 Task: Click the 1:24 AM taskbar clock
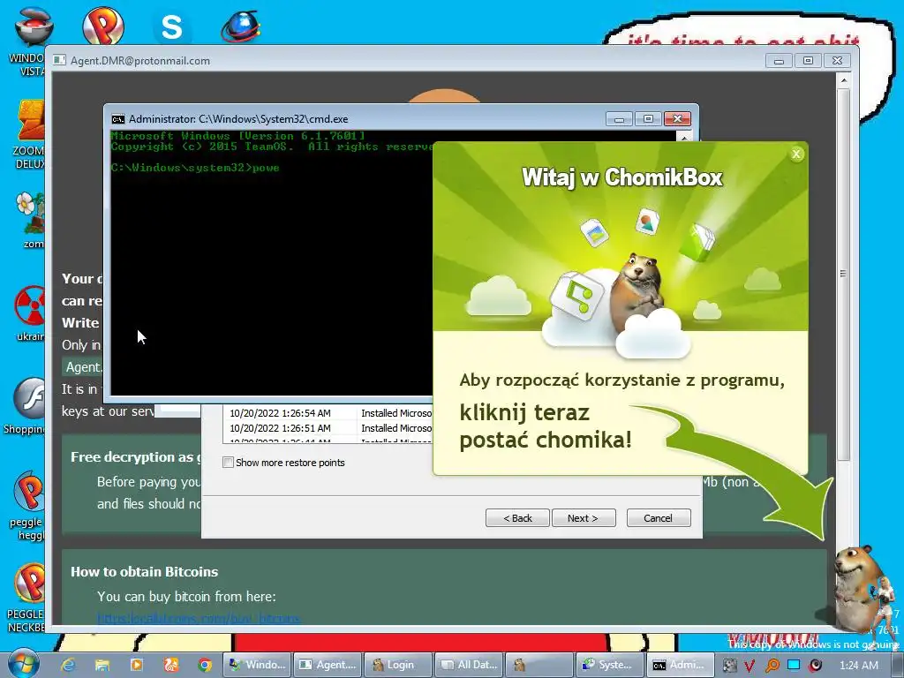point(858,666)
